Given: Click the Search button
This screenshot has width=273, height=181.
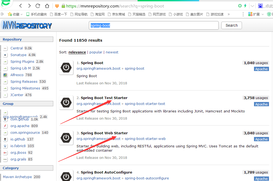Looking at the screenshot, I should tap(232, 25).
